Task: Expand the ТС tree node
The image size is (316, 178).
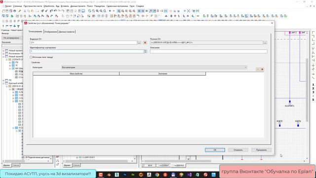Action: [10, 66]
